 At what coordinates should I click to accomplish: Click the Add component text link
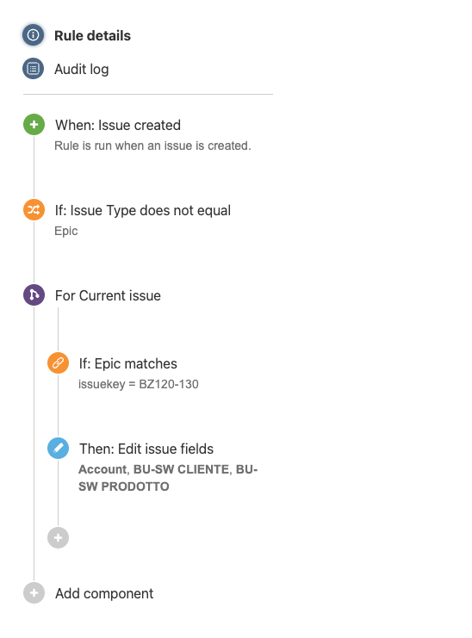pyautogui.click(x=104, y=593)
